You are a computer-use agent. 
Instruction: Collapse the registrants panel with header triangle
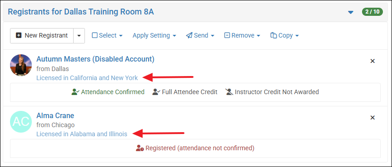351,12
